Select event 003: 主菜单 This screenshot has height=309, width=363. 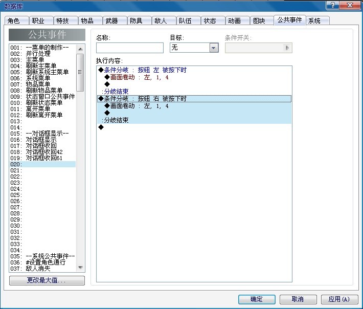click(x=42, y=60)
